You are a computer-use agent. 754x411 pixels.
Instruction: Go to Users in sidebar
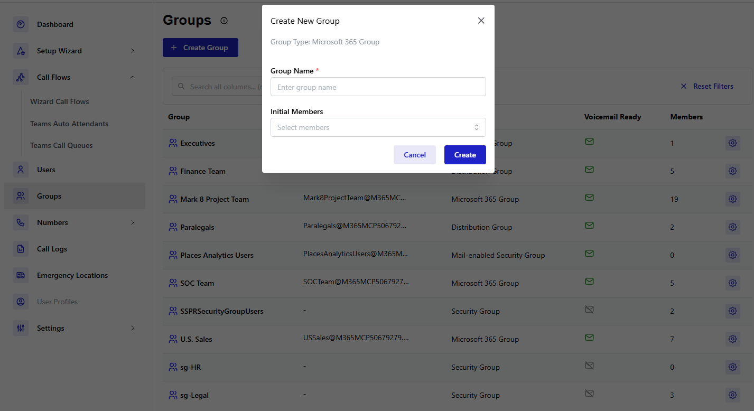[x=46, y=170]
